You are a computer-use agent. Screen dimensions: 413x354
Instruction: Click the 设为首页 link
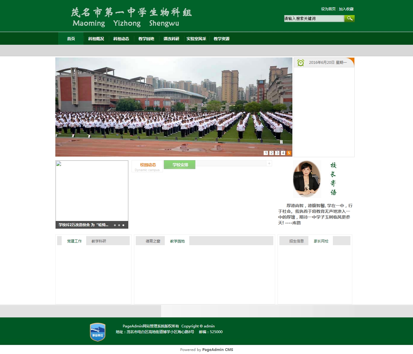328,9
